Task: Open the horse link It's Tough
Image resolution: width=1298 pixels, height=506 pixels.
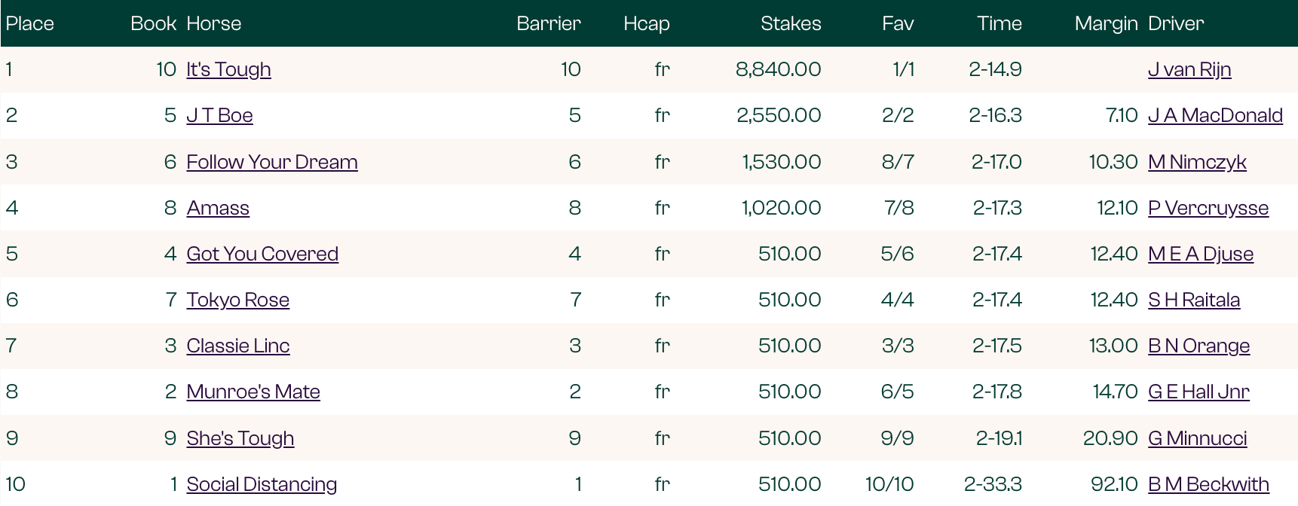Action: pyautogui.click(x=228, y=69)
